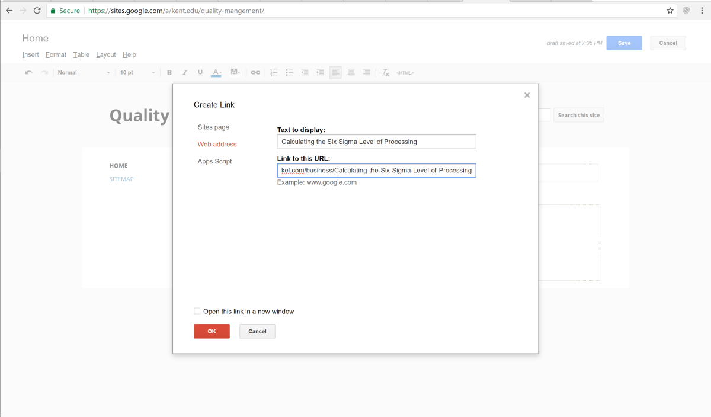The width and height of the screenshot is (711, 417).
Task: Toggle the left align button
Action: tap(336, 73)
